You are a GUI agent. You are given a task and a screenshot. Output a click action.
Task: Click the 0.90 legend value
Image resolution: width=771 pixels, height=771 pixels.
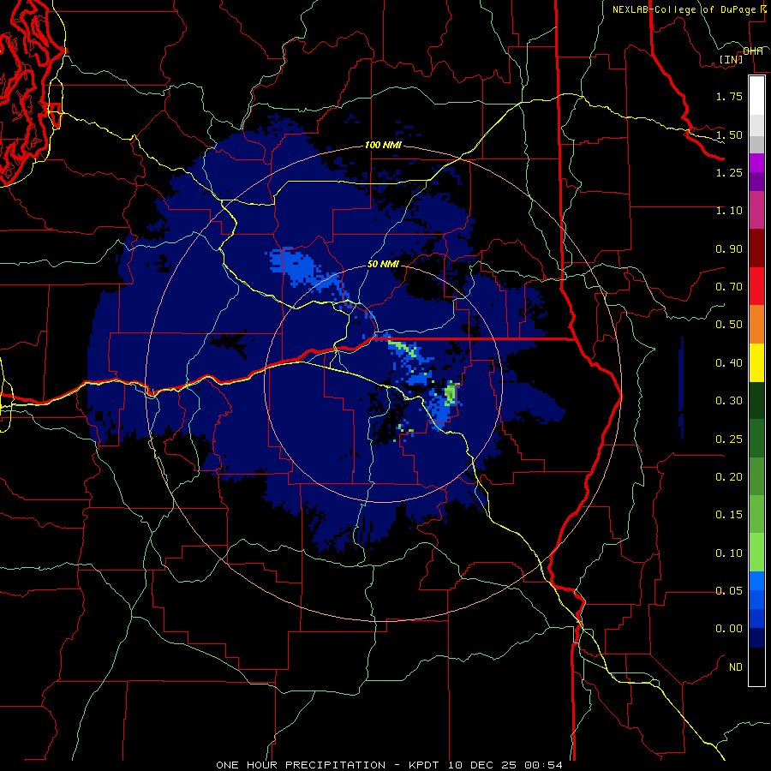pos(729,248)
